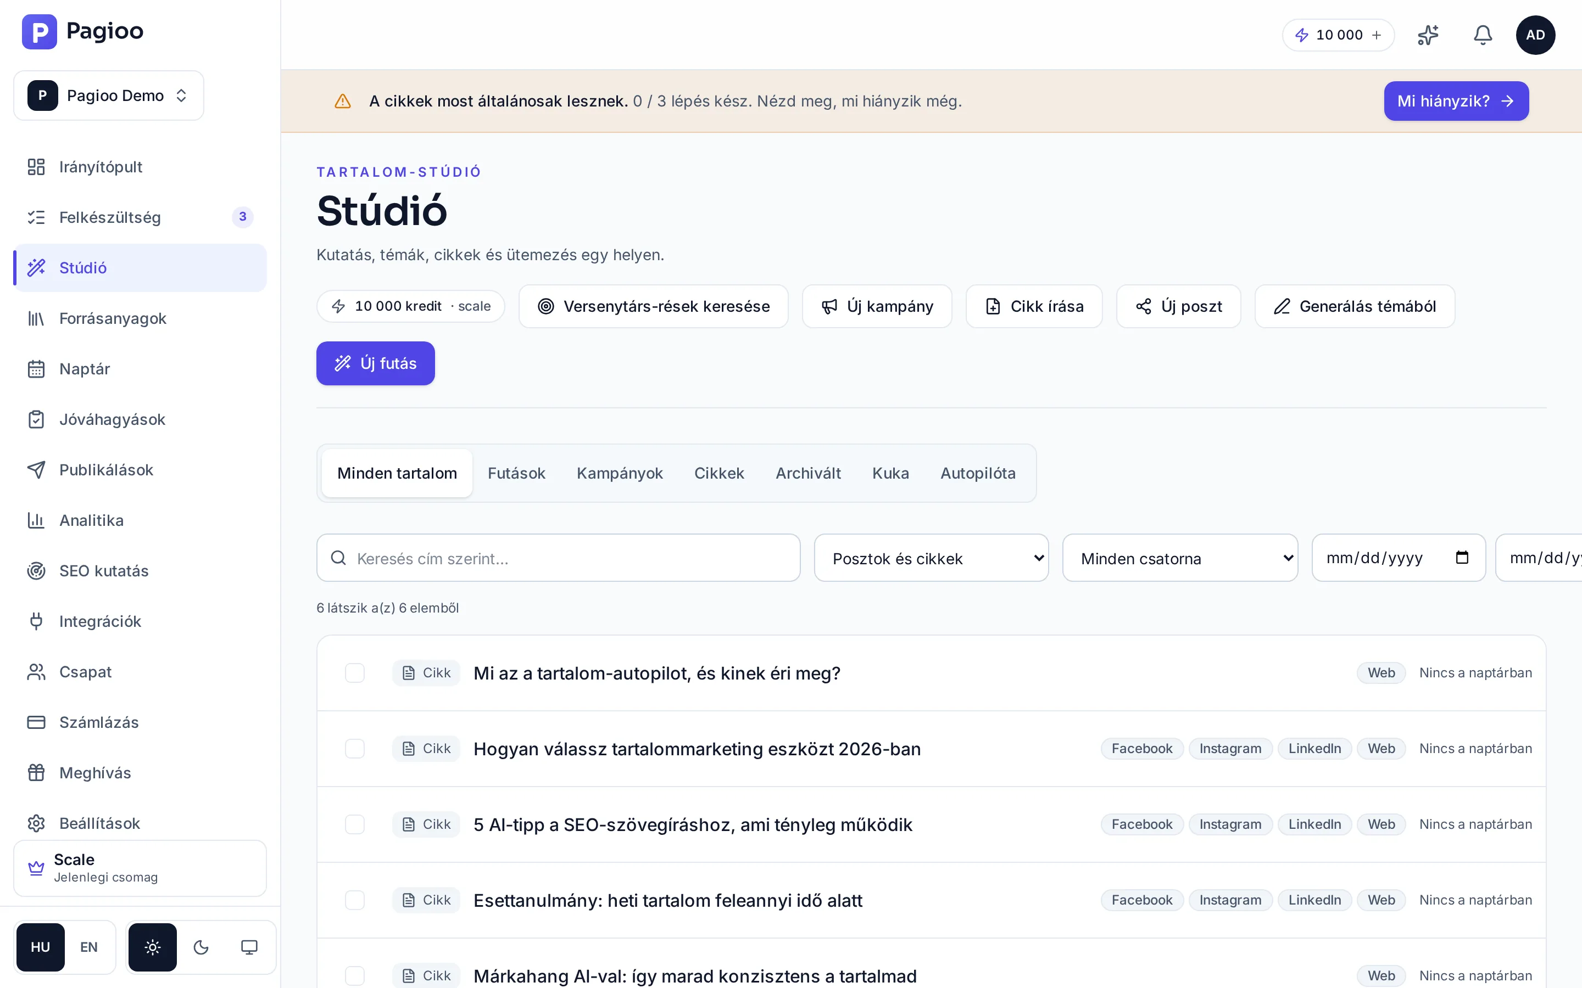The image size is (1582, 988).
Task: Check the 'Esettanulmány' row checkbox
Action: tap(355, 900)
